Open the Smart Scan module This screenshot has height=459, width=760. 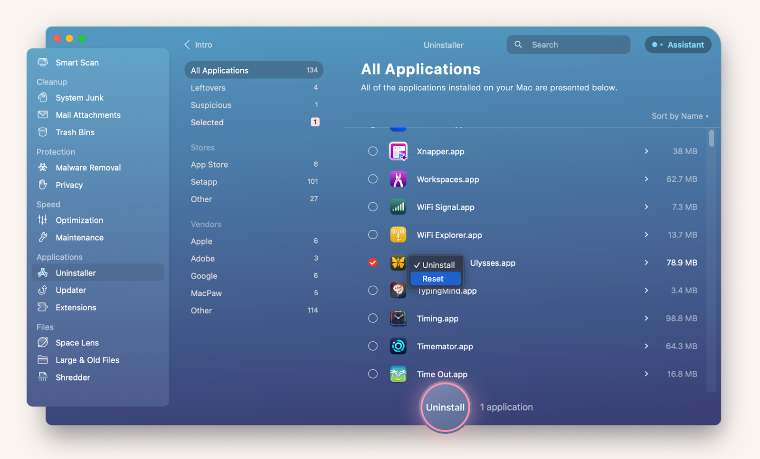click(x=76, y=62)
